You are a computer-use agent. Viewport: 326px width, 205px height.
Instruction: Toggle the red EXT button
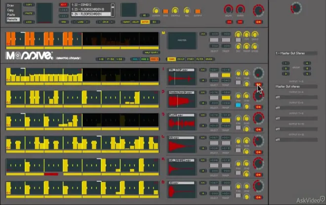[63, 4]
